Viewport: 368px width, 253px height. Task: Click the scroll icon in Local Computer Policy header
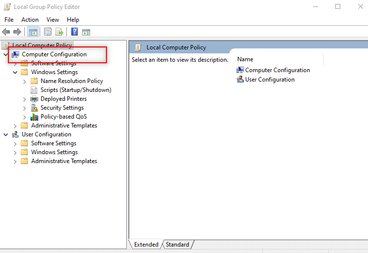[x=138, y=47]
